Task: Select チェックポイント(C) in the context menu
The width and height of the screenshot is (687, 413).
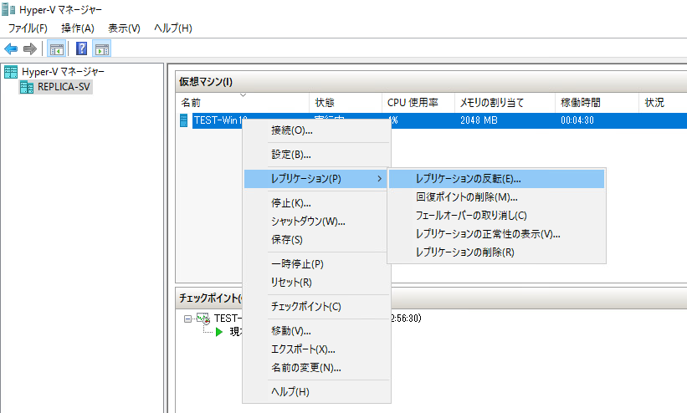Action: [x=316, y=307]
